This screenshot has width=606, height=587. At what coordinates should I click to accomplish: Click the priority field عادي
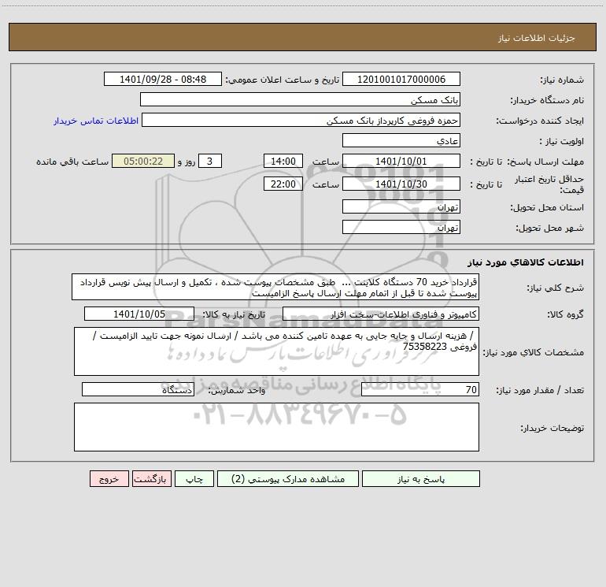401,140
